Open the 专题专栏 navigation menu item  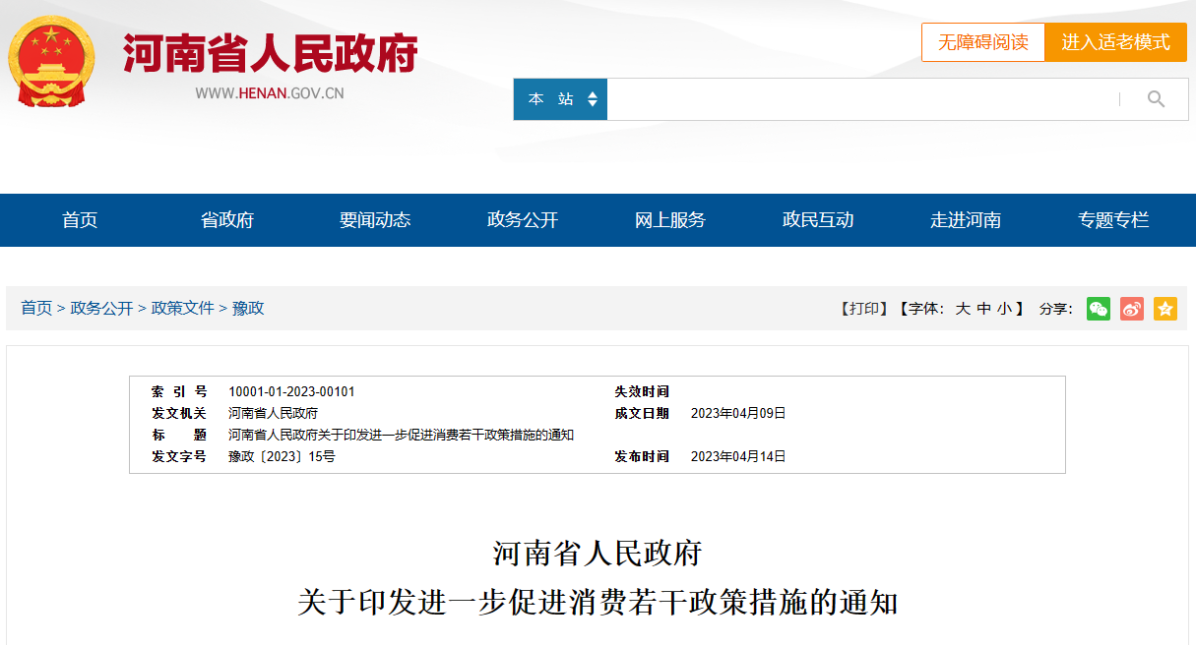[x=1113, y=220]
